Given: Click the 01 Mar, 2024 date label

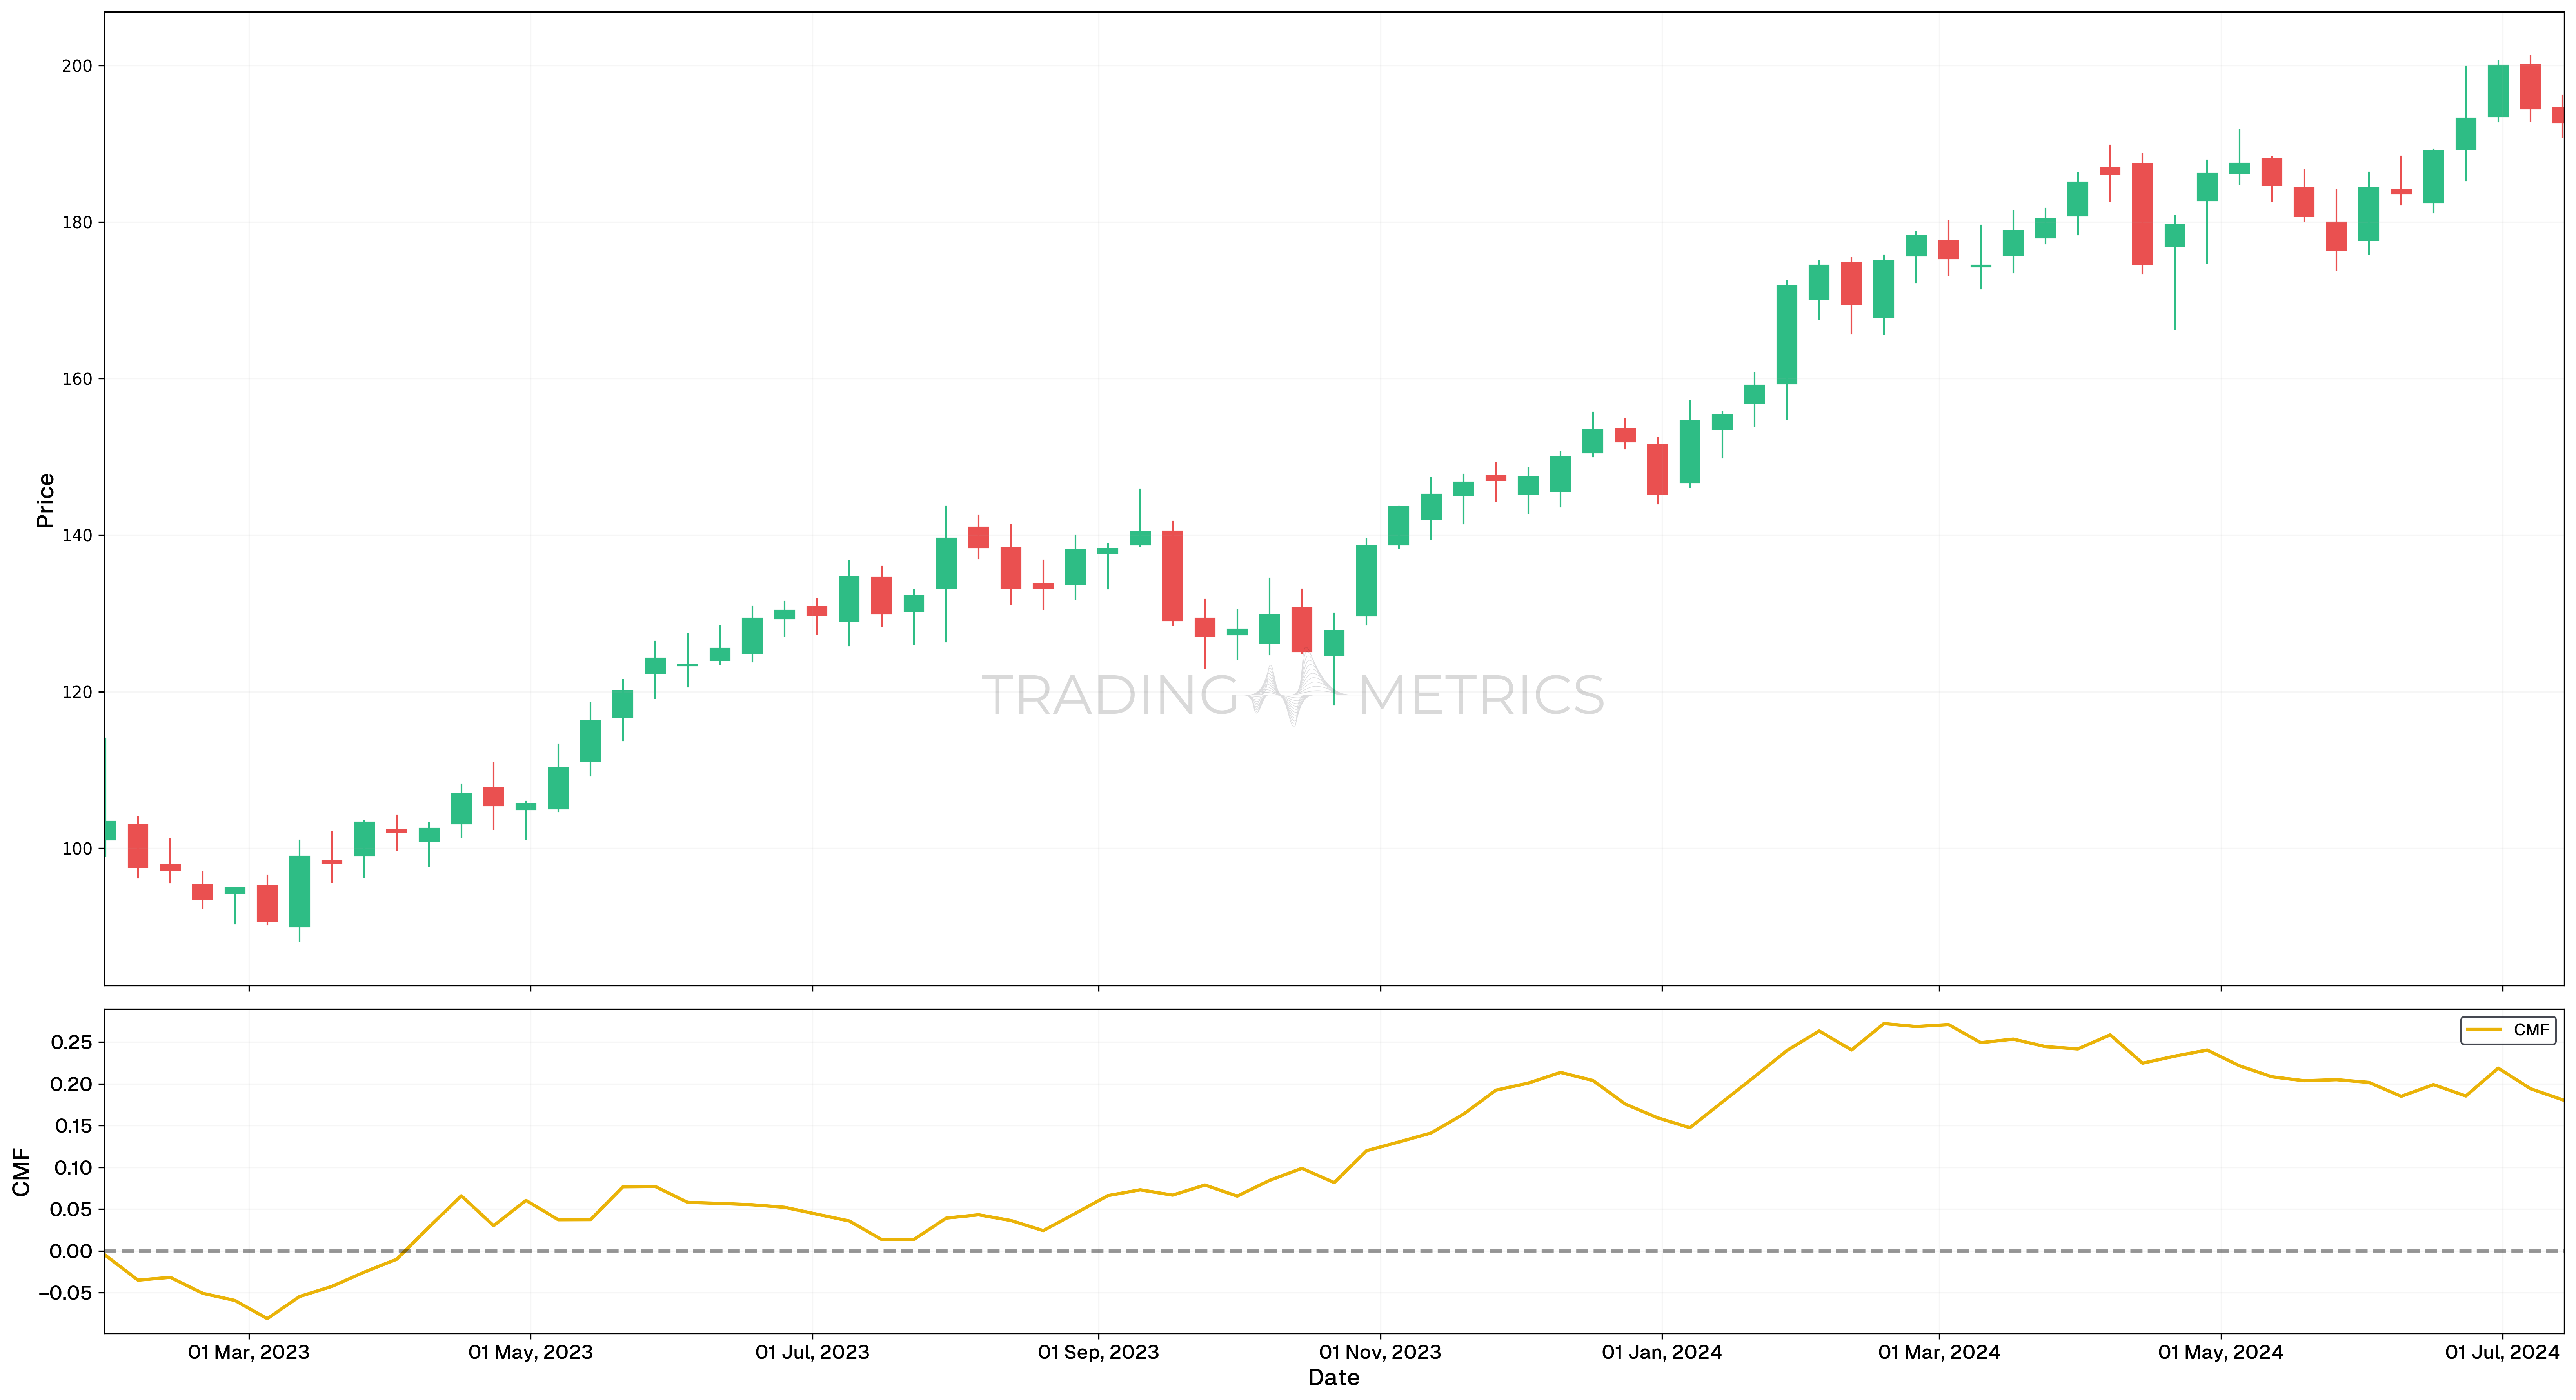Looking at the screenshot, I should point(1938,1352).
